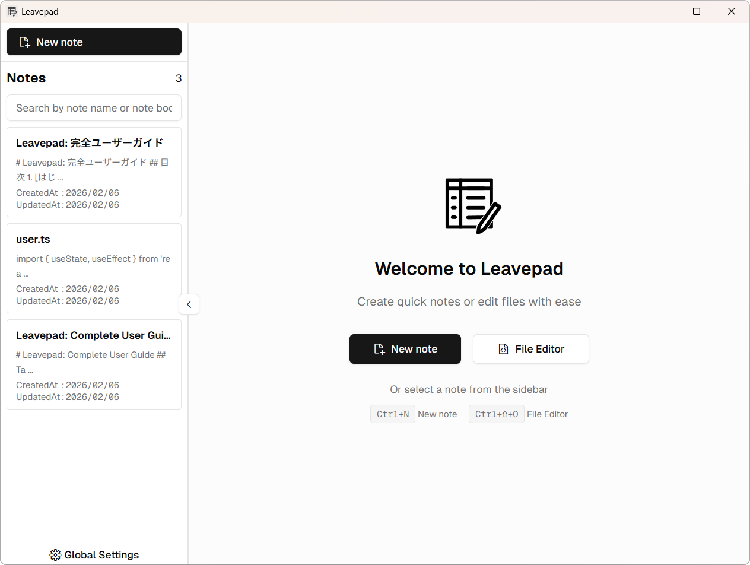This screenshot has height=565, width=750.
Task: Open the Leavepad: 完全ユーザーガイド note
Action: (94, 172)
